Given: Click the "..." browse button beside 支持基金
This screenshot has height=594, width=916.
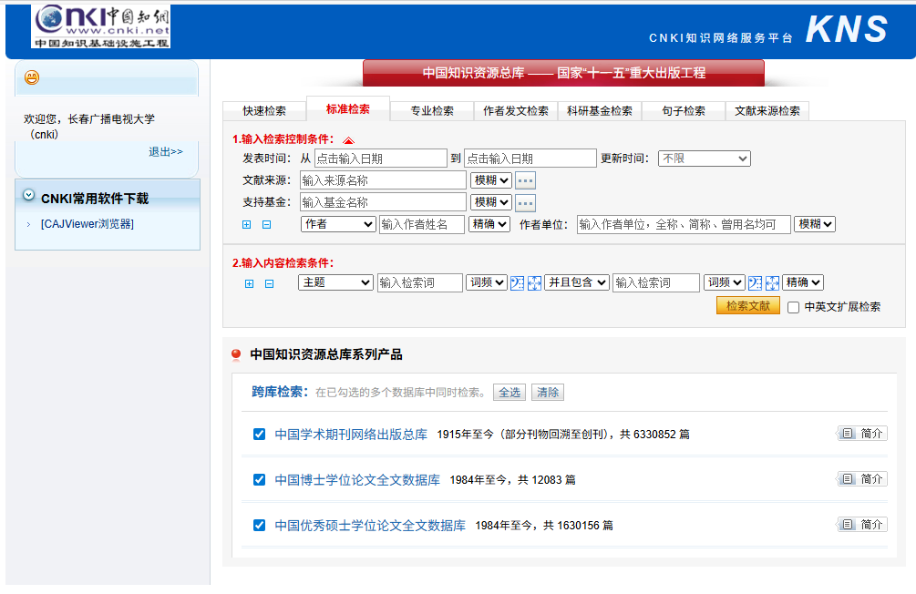Looking at the screenshot, I should point(525,202).
